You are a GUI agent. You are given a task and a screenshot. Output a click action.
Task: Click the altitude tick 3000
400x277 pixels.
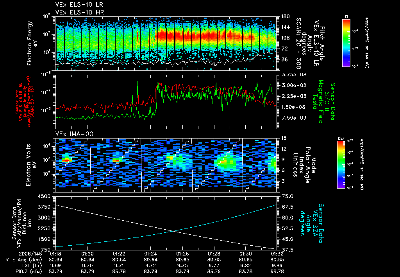point(44,218)
